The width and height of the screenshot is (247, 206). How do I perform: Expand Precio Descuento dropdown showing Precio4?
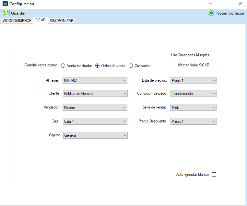[x=193, y=121]
